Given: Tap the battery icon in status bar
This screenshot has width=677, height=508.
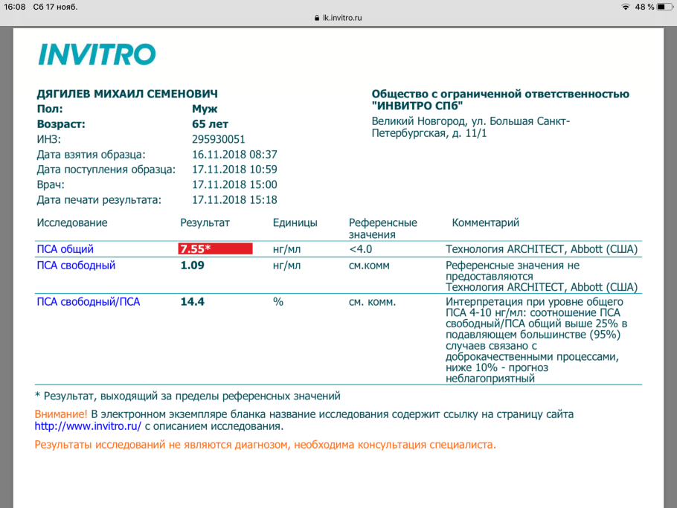Looking at the screenshot, I should [x=665, y=7].
